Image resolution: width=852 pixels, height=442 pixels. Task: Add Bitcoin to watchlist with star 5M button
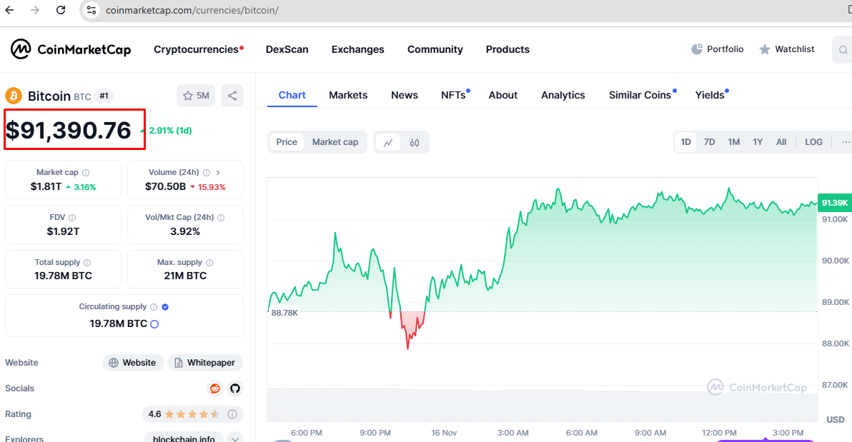click(196, 96)
